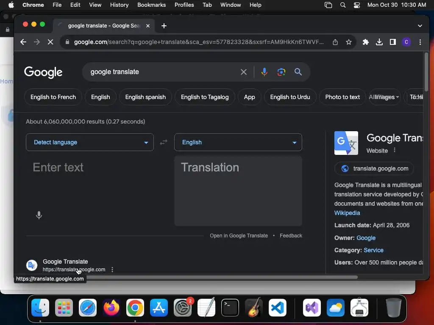Start voice search with microphone icon
Image resolution: width=434 pixels, height=325 pixels.
(x=264, y=72)
